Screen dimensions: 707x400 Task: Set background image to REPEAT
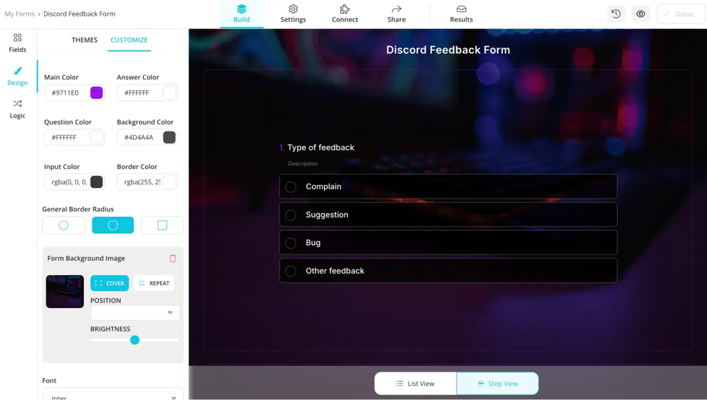click(154, 283)
